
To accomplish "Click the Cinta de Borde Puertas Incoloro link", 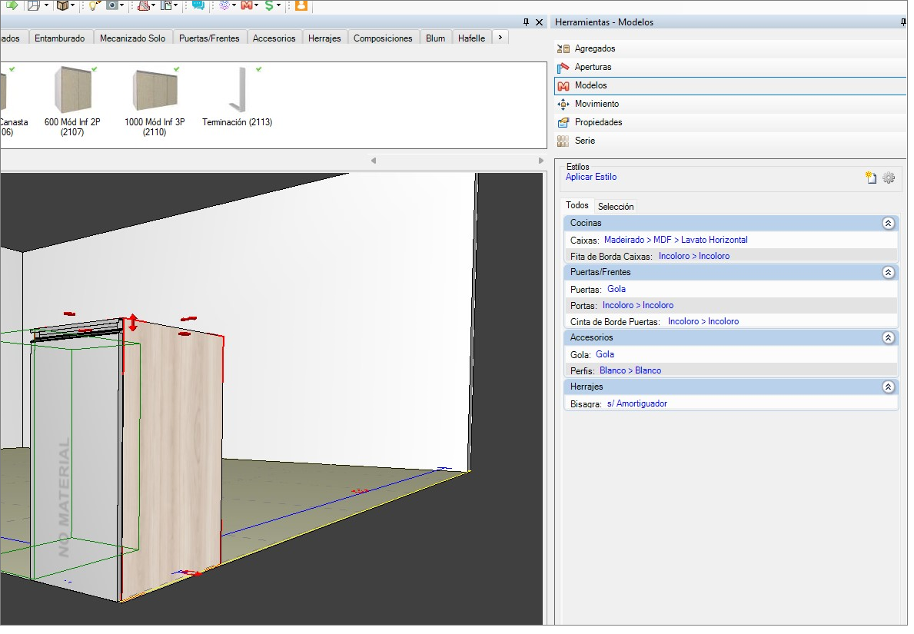I will coord(703,322).
